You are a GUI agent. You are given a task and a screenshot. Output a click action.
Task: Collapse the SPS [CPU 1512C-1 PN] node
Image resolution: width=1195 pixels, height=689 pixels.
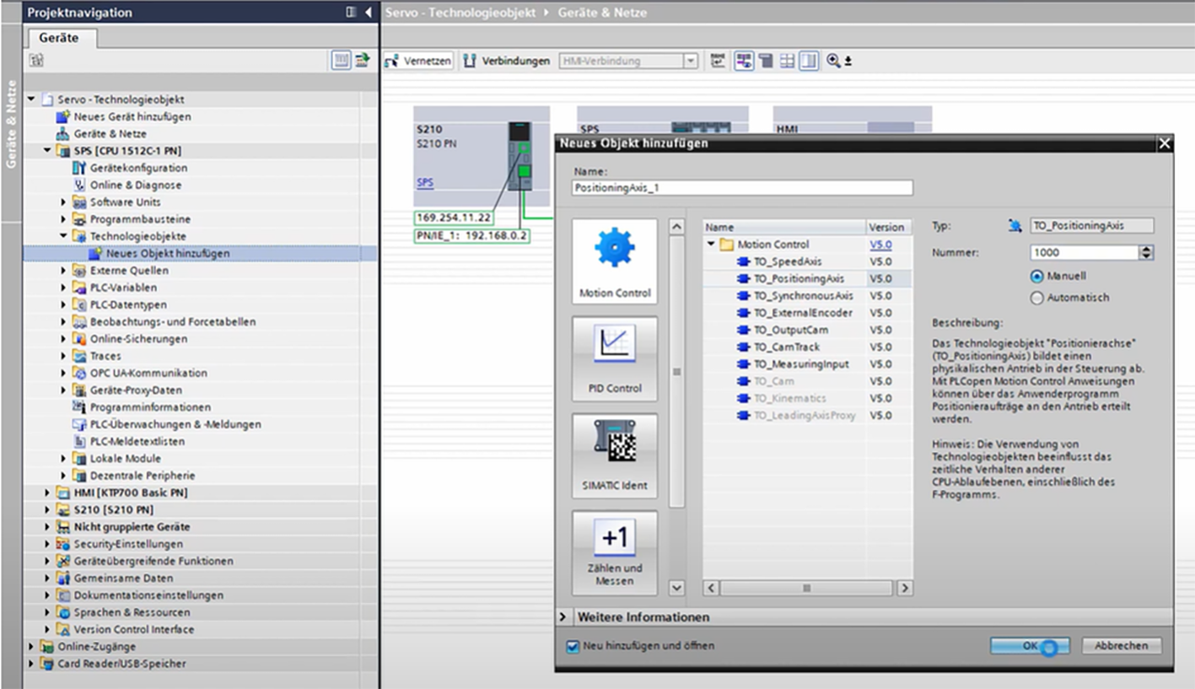point(48,151)
